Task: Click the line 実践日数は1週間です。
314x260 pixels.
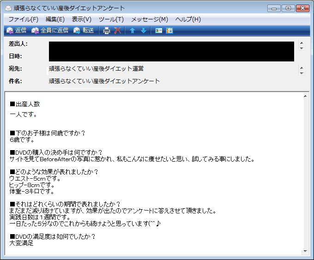Action: pos(40,217)
